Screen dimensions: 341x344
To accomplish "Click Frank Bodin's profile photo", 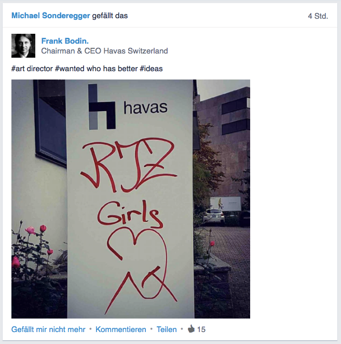I will (23, 46).
